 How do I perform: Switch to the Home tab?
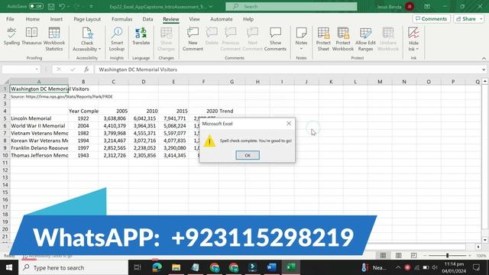point(32,19)
